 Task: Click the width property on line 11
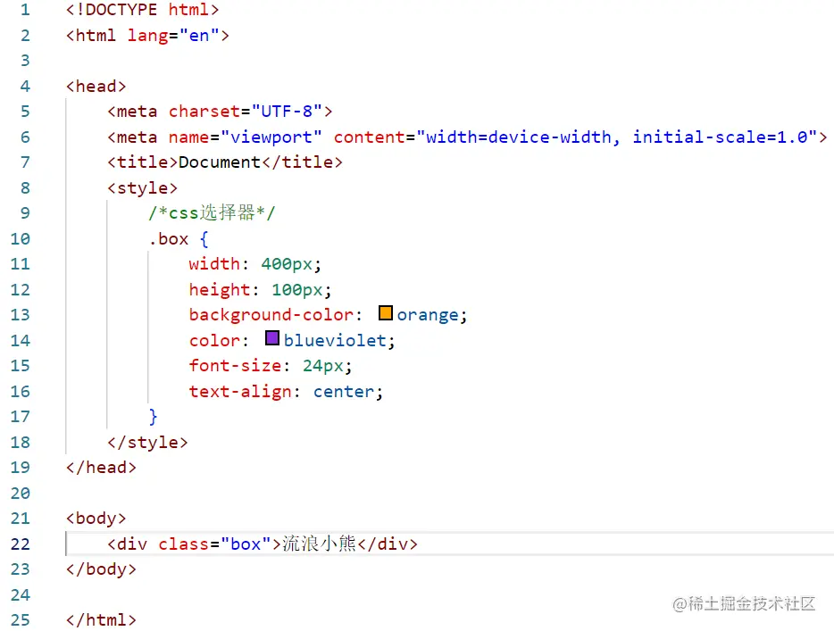pos(213,263)
